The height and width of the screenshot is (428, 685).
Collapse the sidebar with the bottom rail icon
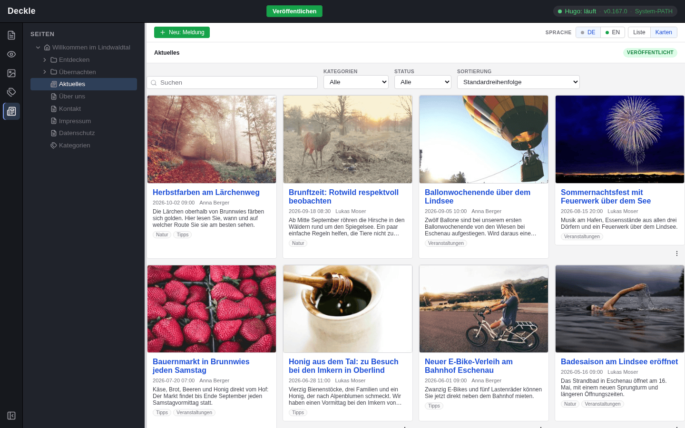[x=11, y=416]
